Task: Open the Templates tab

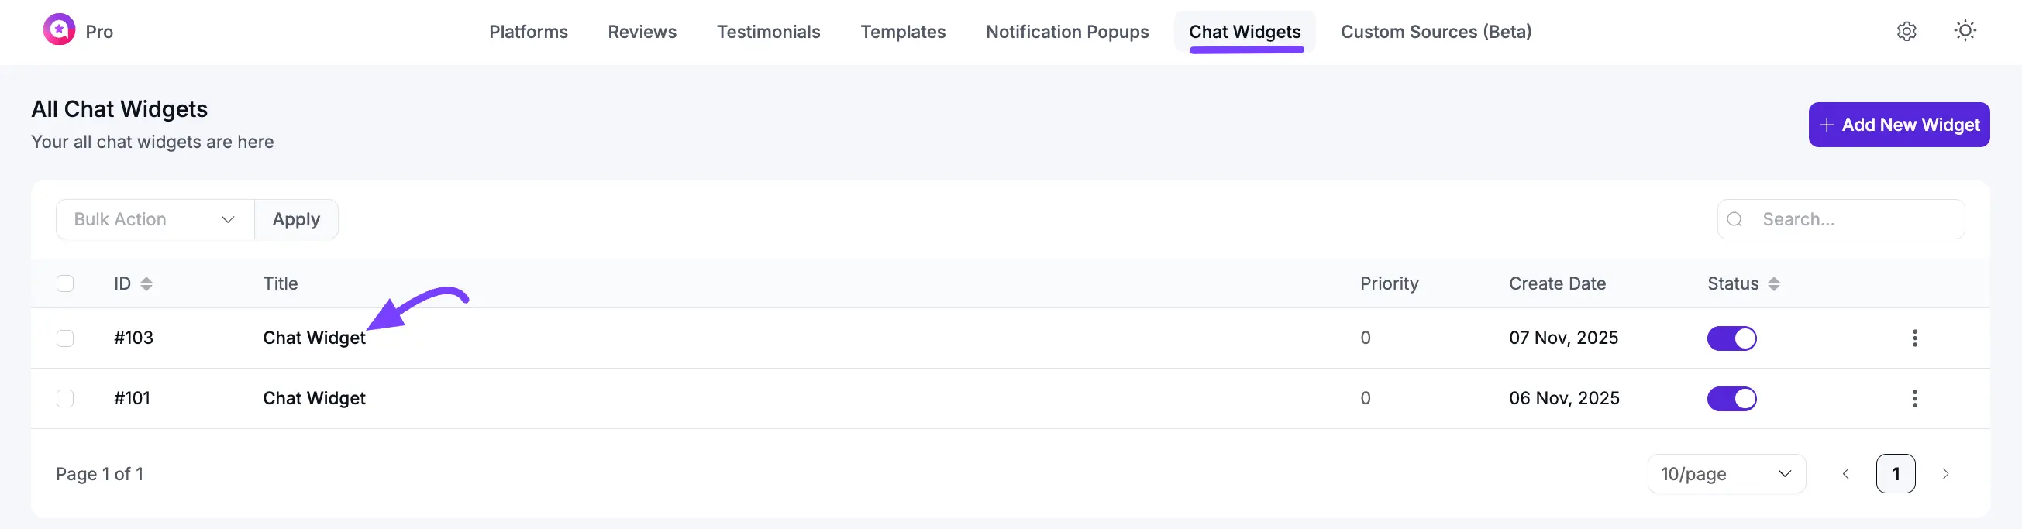Action: (903, 33)
